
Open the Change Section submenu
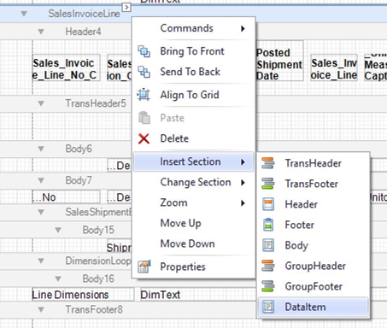[x=194, y=182]
